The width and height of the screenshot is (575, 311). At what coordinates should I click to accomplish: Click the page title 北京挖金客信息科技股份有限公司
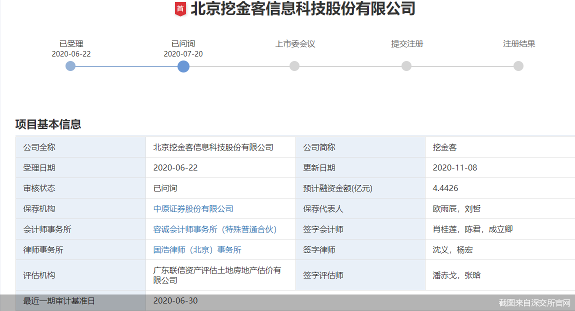click(x=303, y=9)
